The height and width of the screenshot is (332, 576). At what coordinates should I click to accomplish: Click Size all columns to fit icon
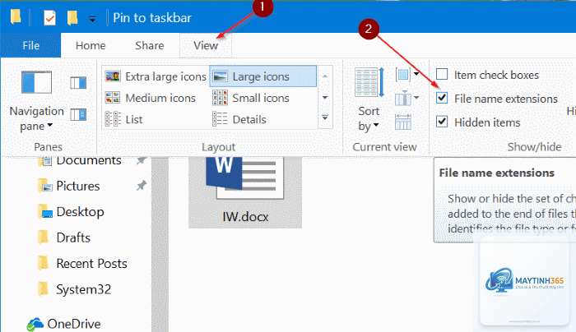(402, 122)
